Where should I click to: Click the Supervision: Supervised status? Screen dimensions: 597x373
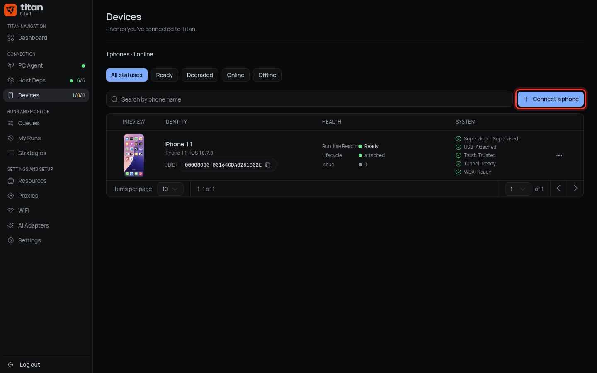point(491,139)
